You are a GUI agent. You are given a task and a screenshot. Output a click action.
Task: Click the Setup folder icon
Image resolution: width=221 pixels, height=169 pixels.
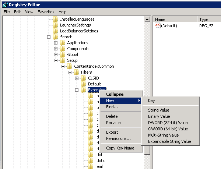coord(63,60)
